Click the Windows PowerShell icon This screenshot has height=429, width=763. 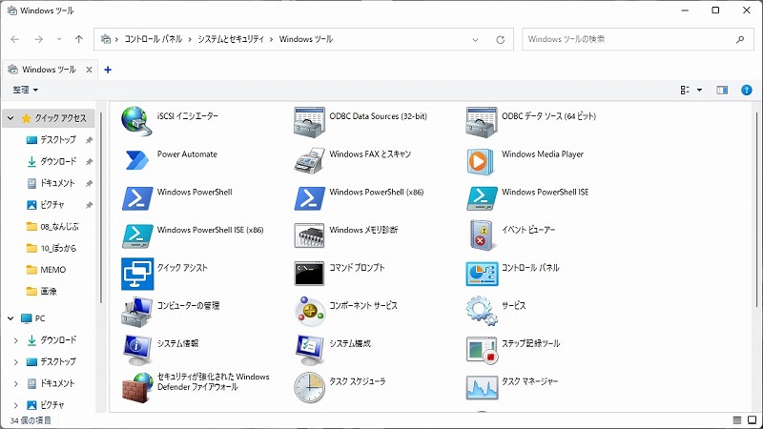[137, 198]
